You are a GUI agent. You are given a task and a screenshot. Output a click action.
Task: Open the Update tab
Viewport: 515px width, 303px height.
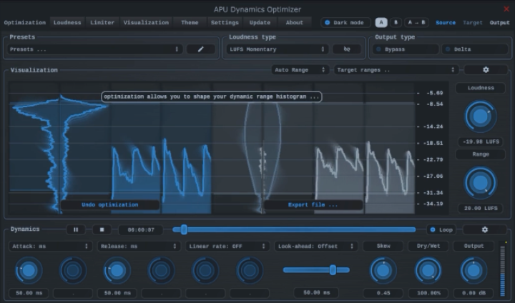260,23
